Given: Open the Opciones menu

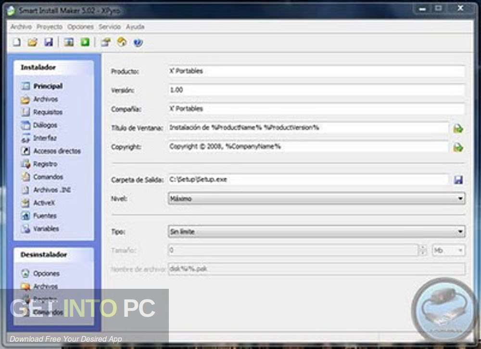Looking at the screenshot, I should click(x=80, y=26).
